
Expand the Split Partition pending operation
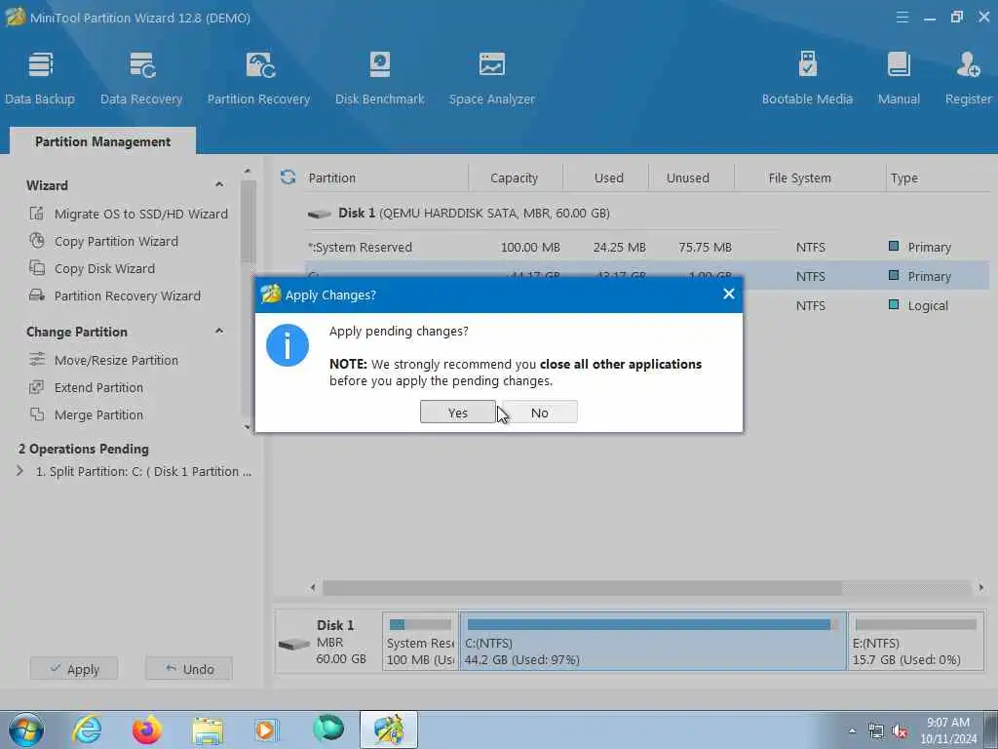coord(19,471)
